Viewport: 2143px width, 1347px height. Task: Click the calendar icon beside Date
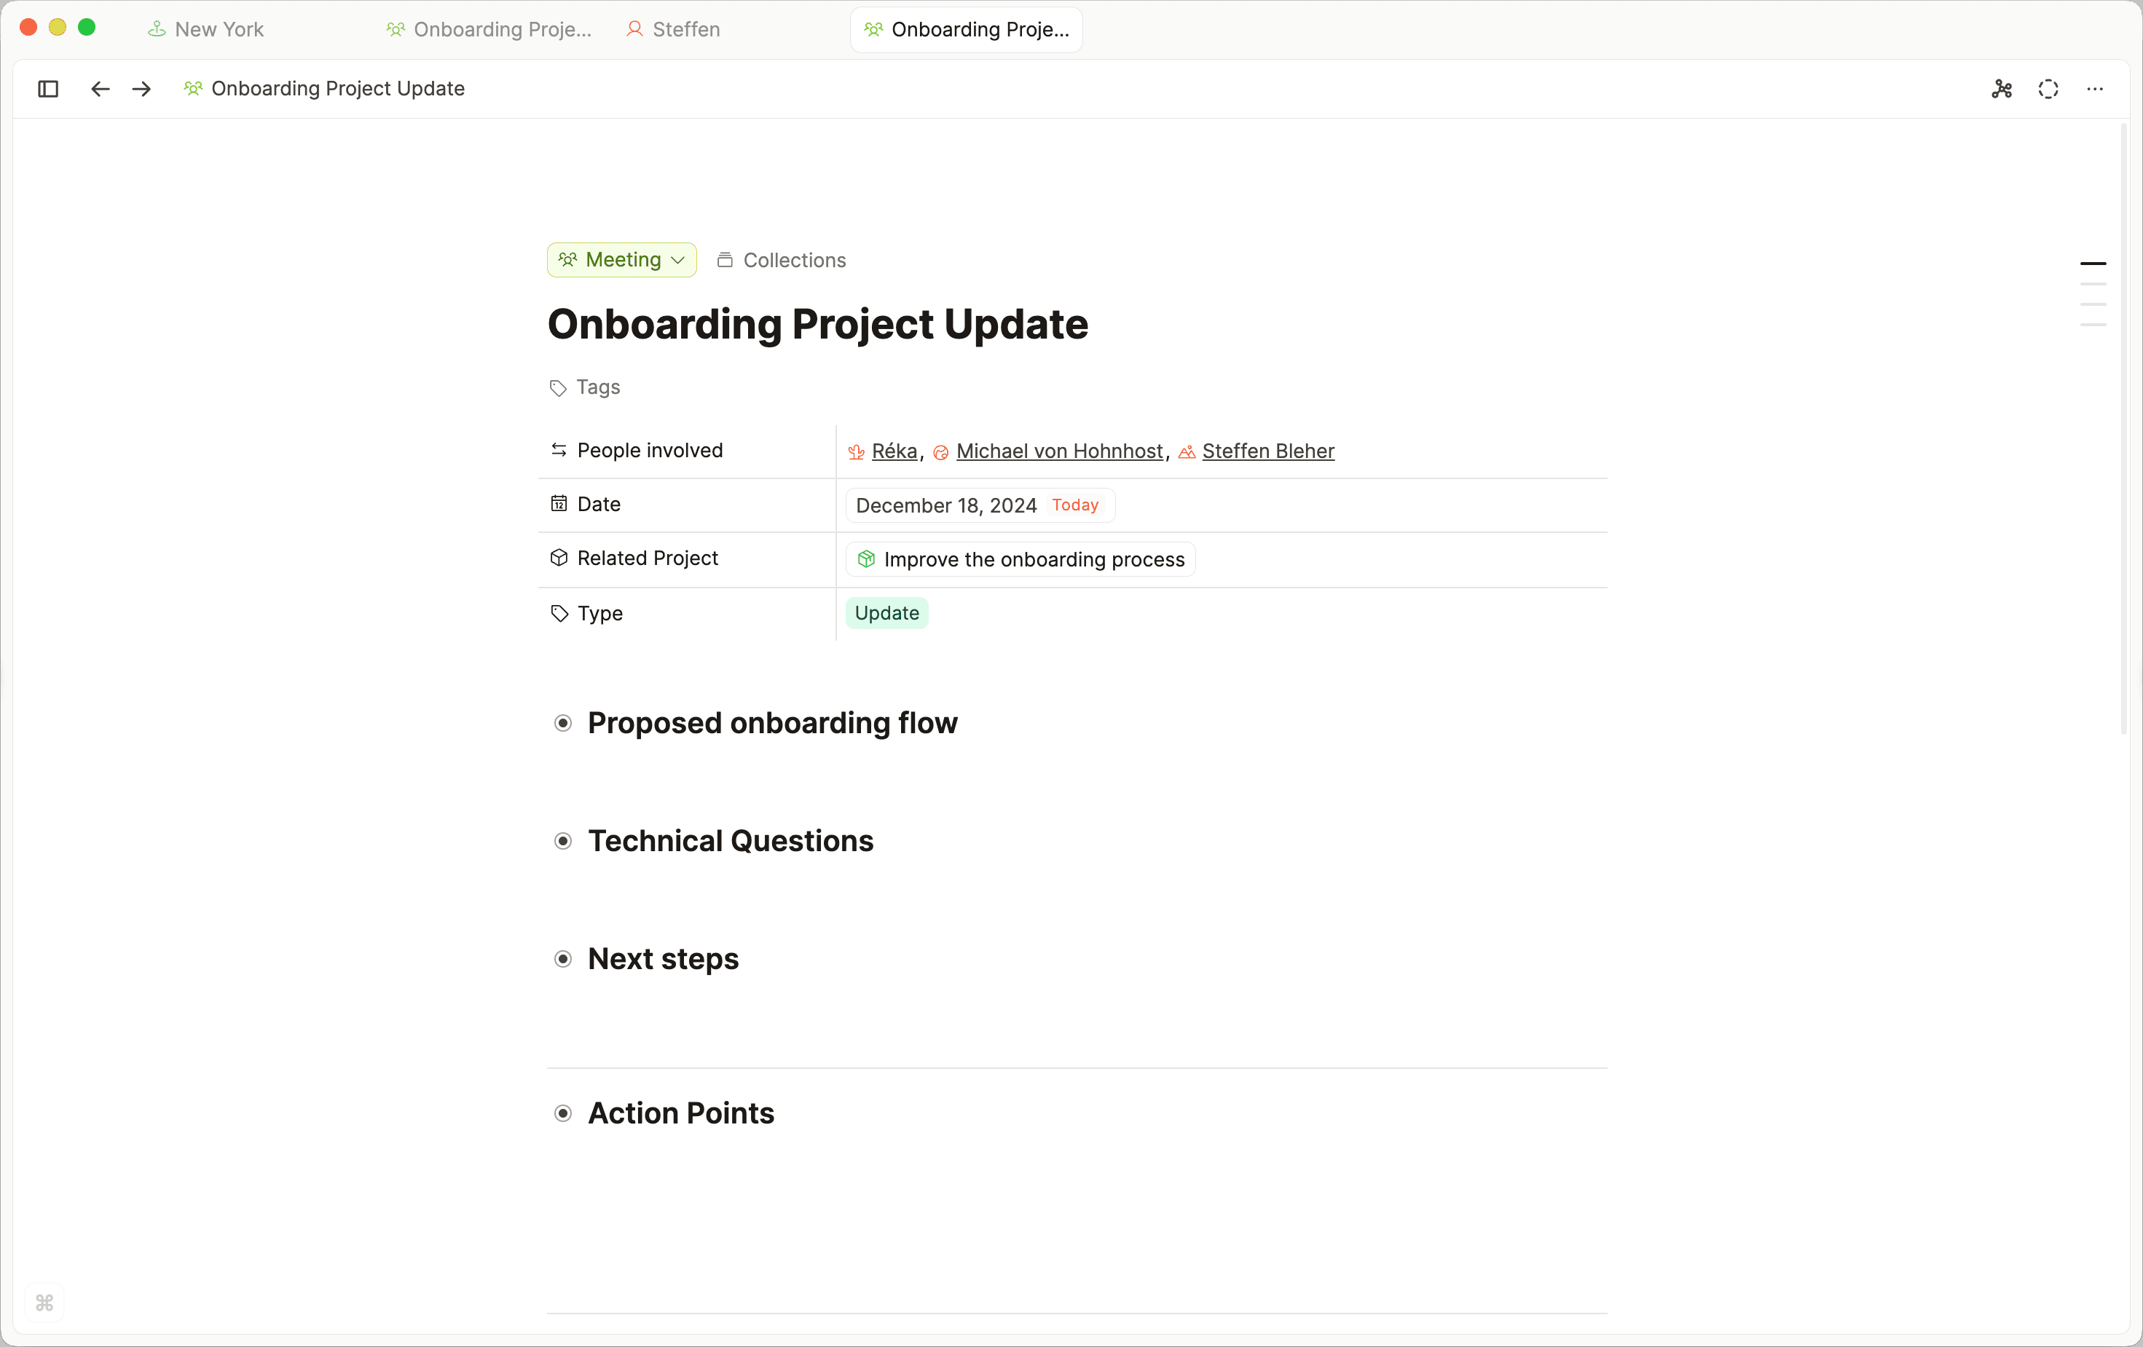[x=558, y=505]
